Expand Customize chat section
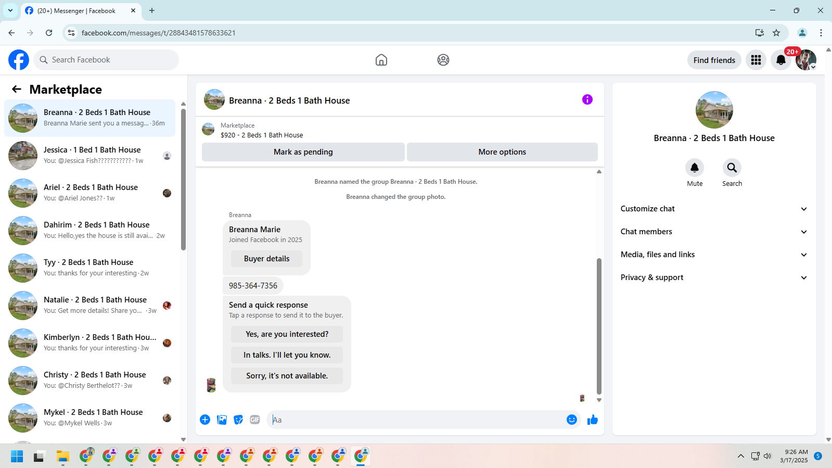The height and width of the screenshot is (468, 832). 714,209
